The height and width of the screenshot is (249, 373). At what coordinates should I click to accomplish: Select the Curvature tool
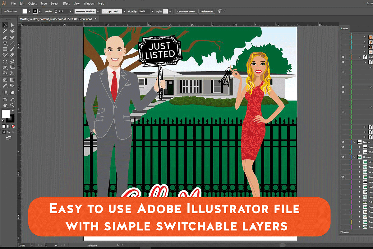click(12, 37)
